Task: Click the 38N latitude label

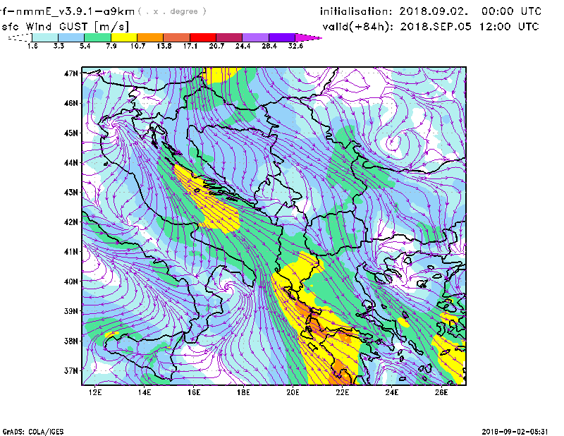Action: pyautogui.click(x=71, y=341)
